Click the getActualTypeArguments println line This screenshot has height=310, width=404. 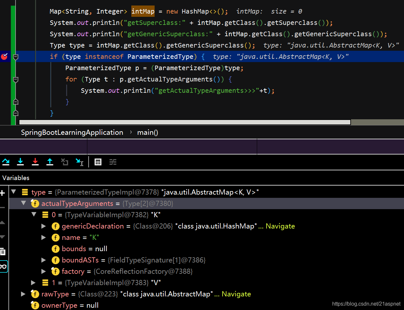point(178,91)
